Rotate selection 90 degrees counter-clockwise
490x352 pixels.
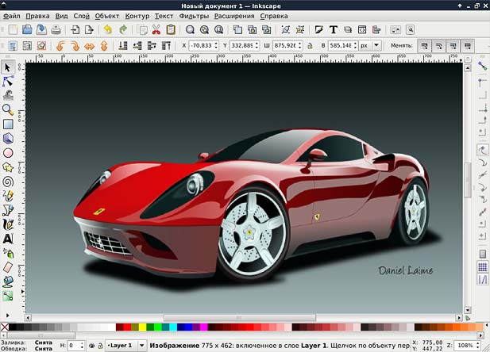(60, 46)
